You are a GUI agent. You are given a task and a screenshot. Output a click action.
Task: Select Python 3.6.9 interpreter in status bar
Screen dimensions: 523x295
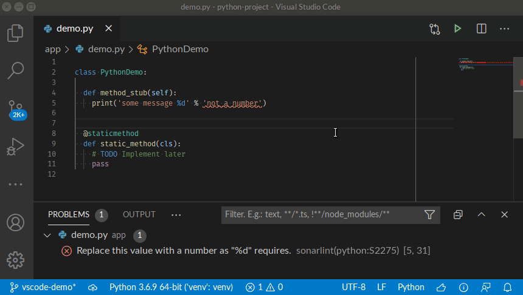coord(171,287)
